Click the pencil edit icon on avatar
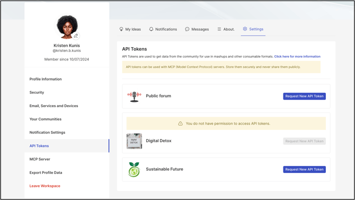The height and width of the screenshot is (200, 355). point(76,36)
